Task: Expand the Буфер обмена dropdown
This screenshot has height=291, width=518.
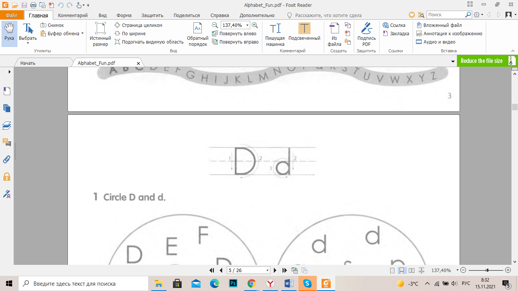Action: pos(82,33)
